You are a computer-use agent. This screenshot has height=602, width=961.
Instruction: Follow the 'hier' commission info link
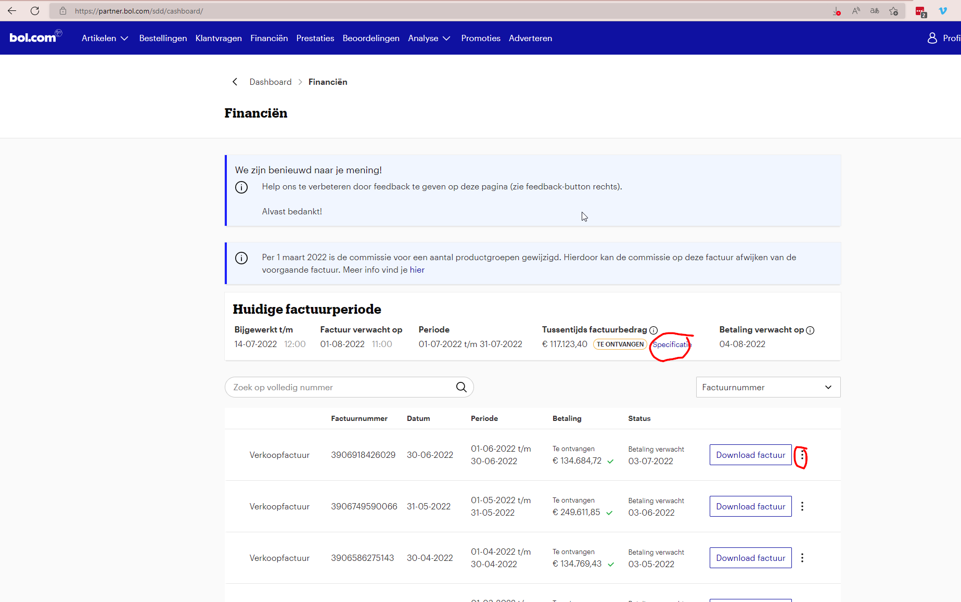point(417,270)
